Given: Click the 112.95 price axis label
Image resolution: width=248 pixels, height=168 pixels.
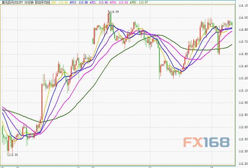Looking at the screenshot, I should (243, 103).
